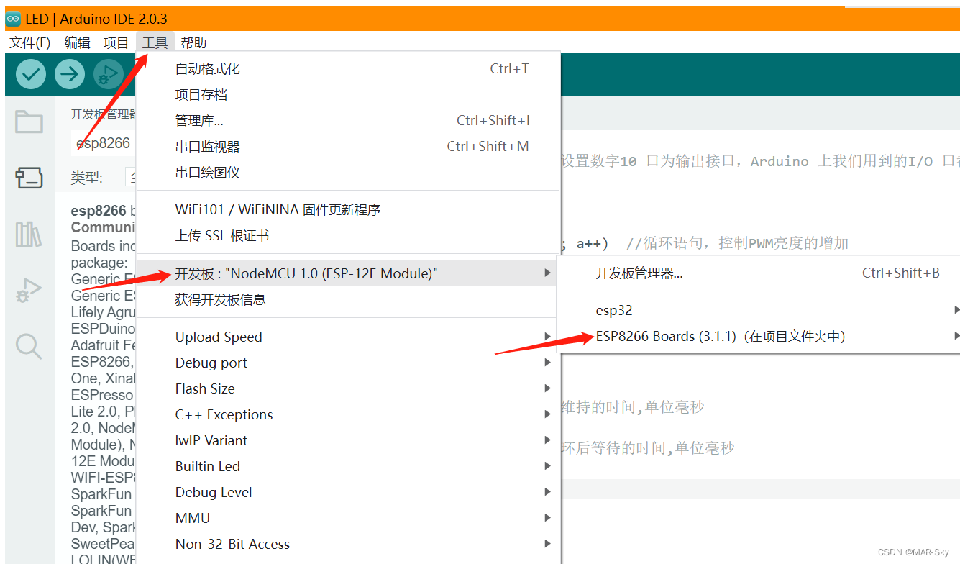Screen dimensions: 960x564
Task: Expand the Upload Speed submenu
Action: (348, 337)
